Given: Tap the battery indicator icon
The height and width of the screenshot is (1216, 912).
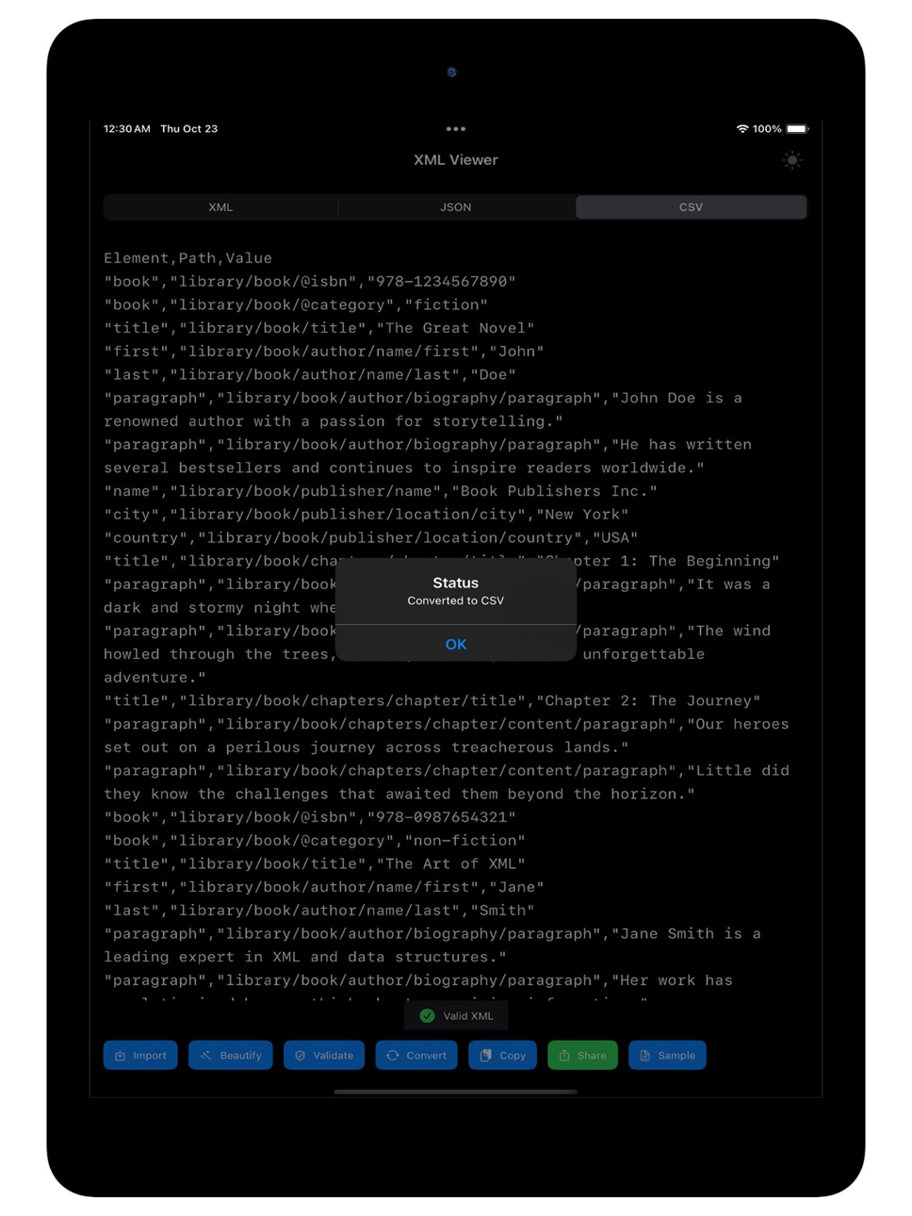Looking at the screenshot, I should (797, 129).
